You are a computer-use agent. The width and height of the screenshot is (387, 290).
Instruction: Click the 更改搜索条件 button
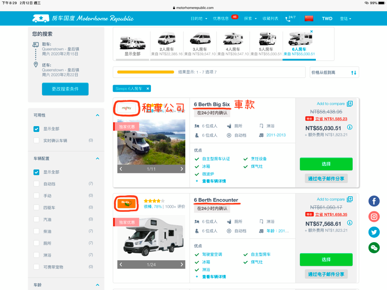tap(65, 89)
